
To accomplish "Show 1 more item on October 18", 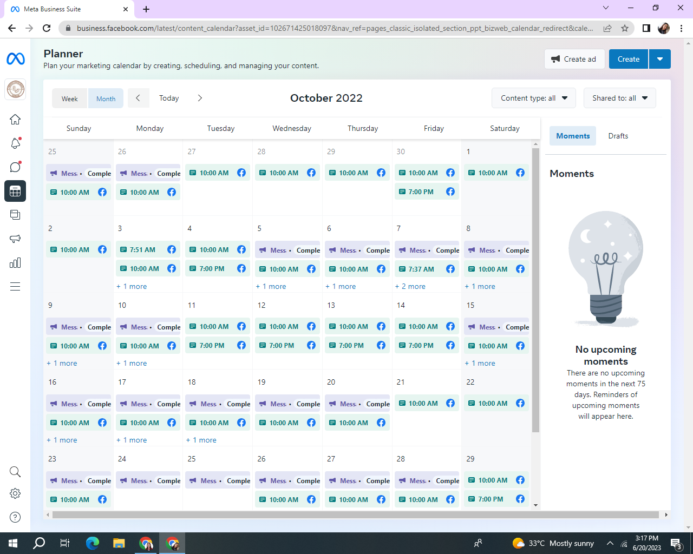I will tap(201, 440).
